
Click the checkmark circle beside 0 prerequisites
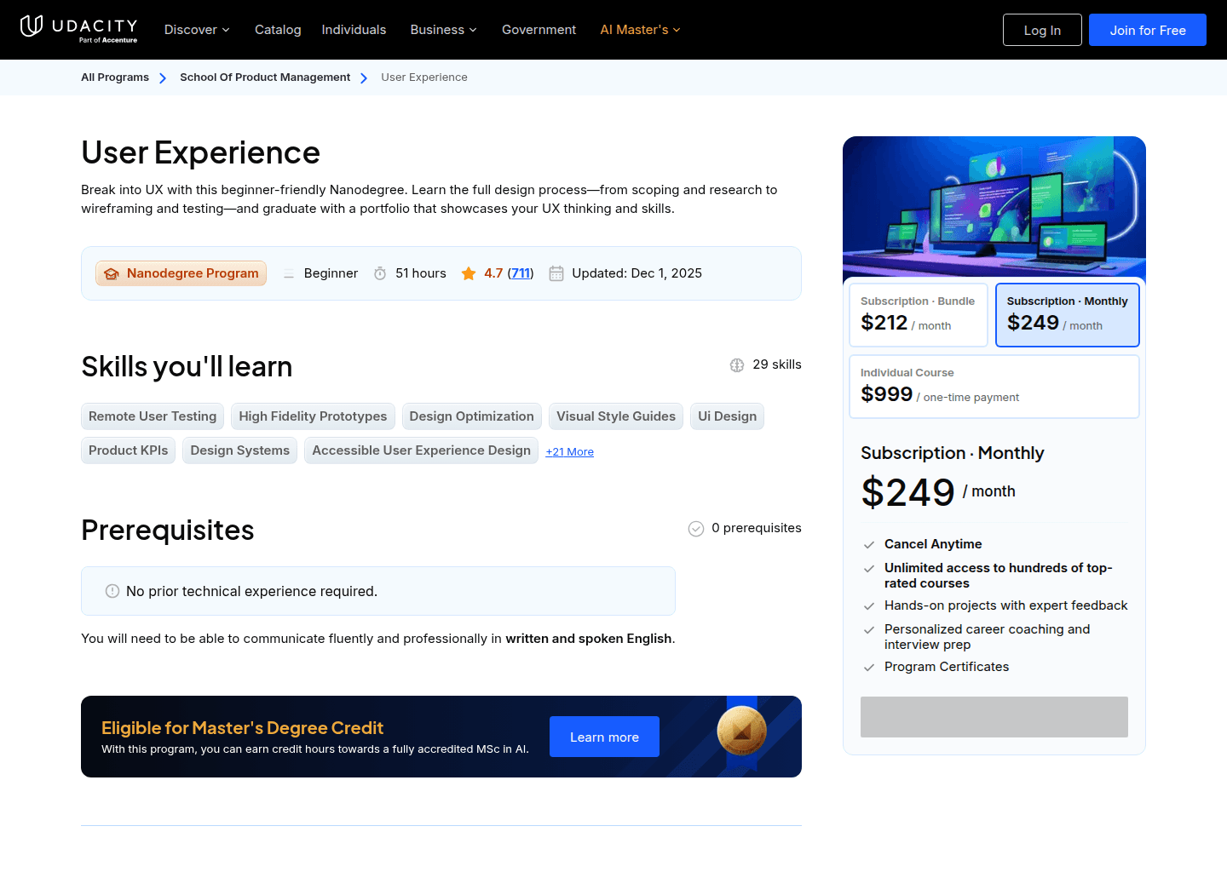coord(695,528)
